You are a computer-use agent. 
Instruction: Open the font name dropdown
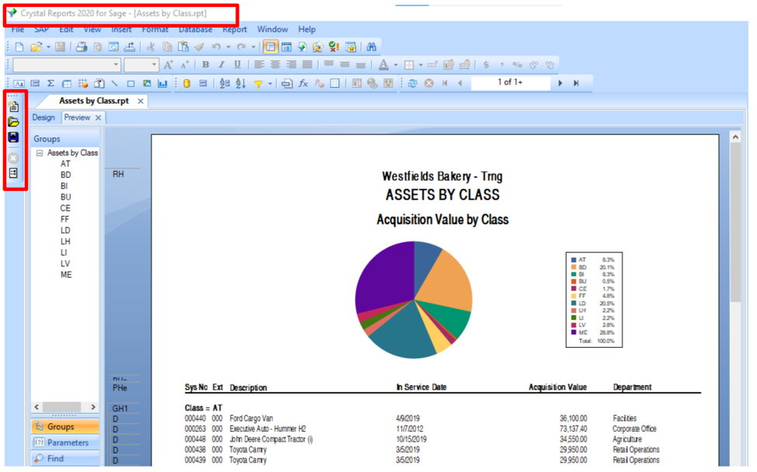point(116,64)
